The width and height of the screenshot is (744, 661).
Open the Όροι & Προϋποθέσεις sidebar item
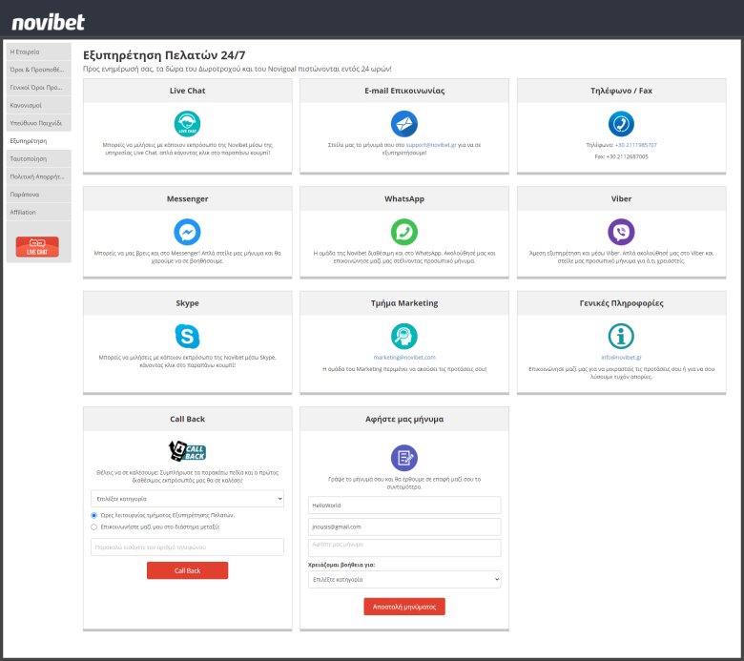point(38,70)
